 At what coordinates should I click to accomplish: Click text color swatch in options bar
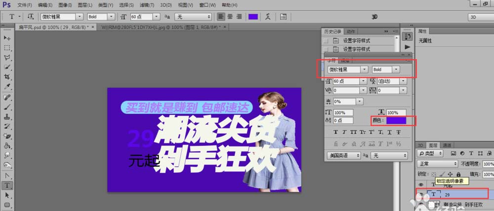(x=253, y=17)
